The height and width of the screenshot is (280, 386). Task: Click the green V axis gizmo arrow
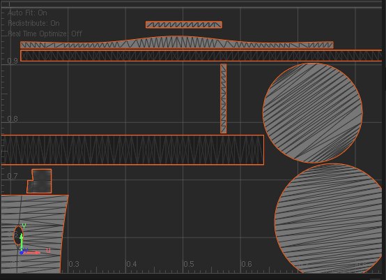click(22, 242)
